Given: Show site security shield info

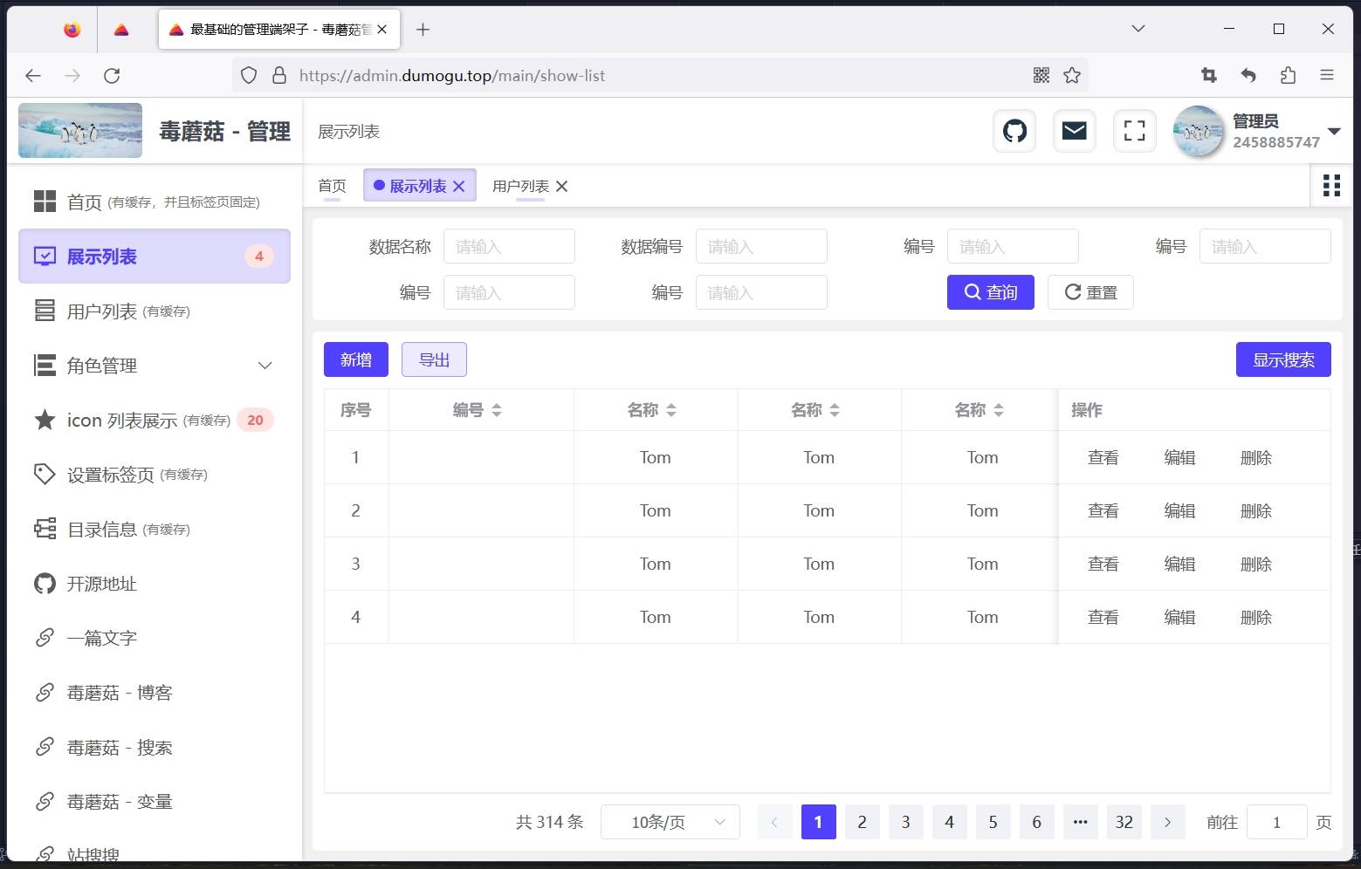Looking at the screenshot, I should [x=249, y=75].
